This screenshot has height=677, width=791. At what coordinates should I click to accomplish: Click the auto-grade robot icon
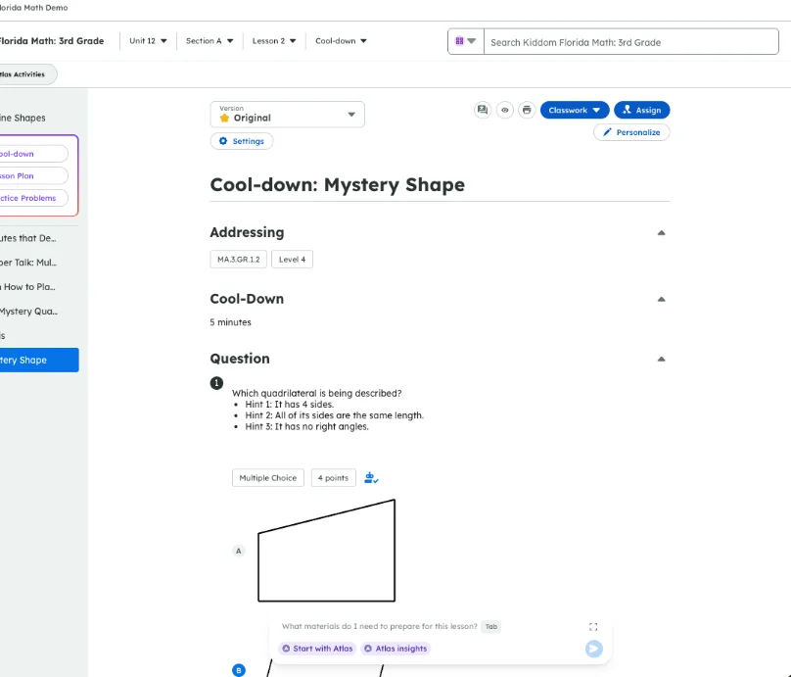(371, 477)
